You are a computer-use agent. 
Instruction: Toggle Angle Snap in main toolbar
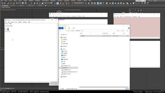point(63,3)
